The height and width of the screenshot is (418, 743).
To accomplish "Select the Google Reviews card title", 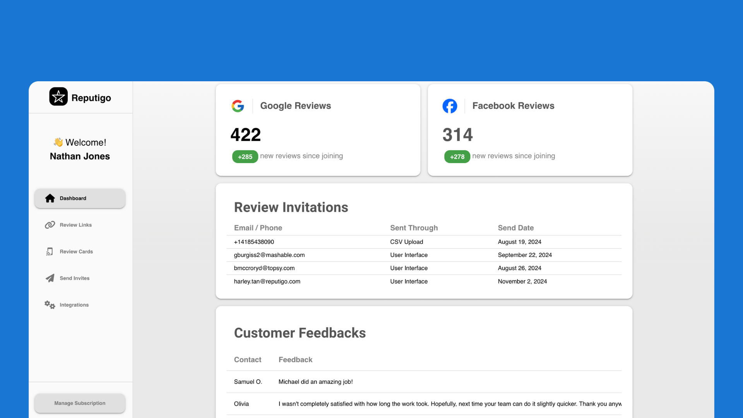I will [x=295, y=106].
